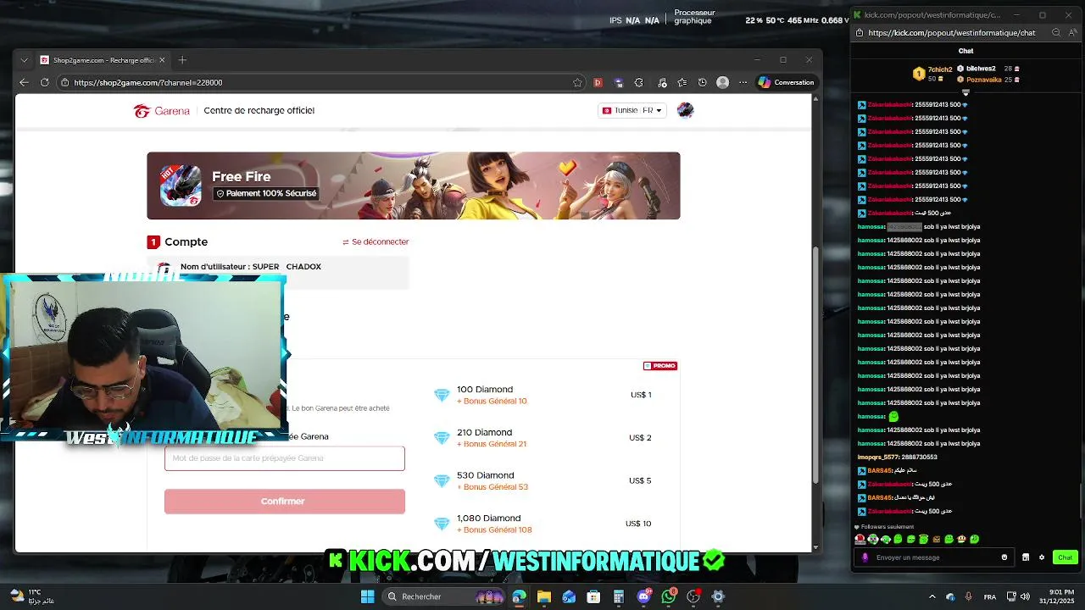Viewport: 1085px width, 610px height.
Task: Open the Garena account avatar
Action: 686,110
